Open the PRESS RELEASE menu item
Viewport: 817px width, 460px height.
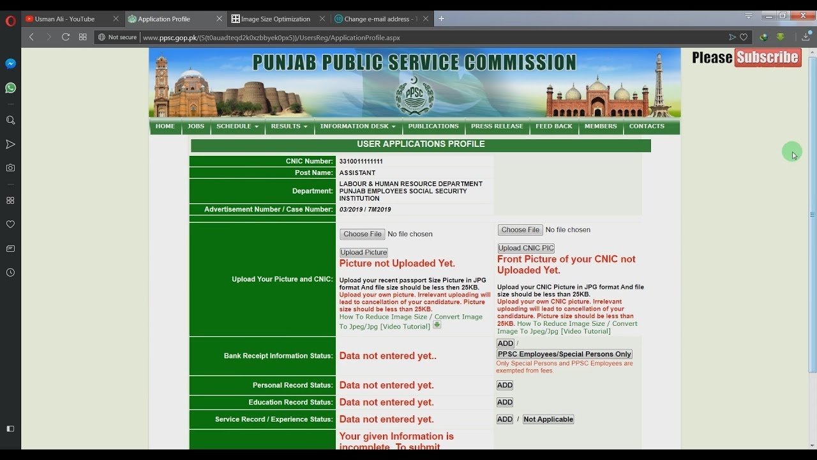[x=497, y=126]
